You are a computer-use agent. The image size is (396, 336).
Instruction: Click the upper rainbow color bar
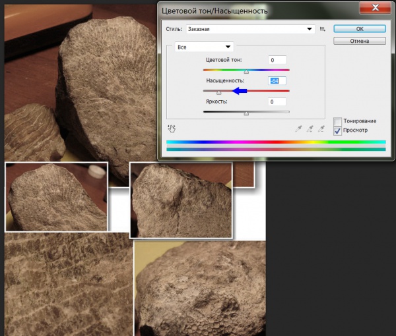(275, 142)
